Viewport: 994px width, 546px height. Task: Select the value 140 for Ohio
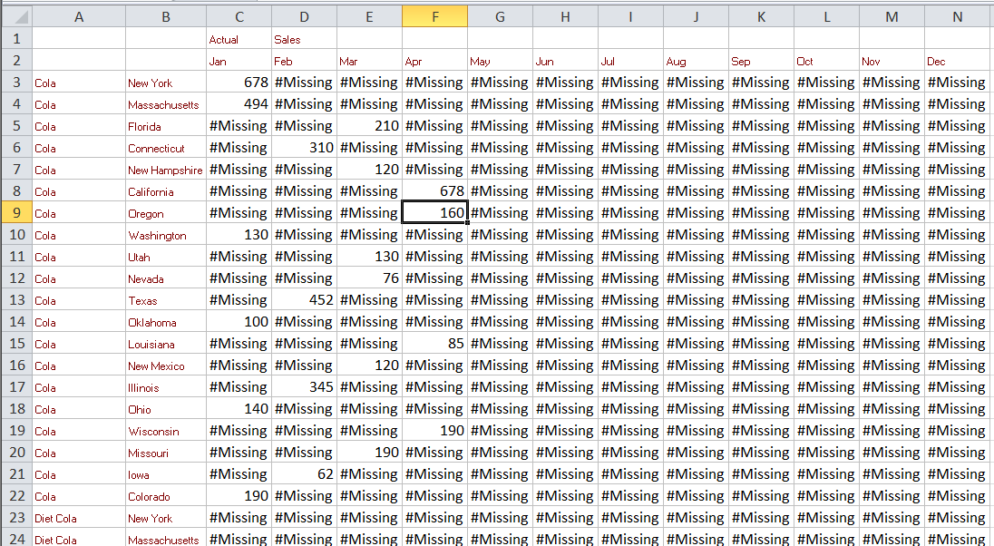click(x=239, y=408)
